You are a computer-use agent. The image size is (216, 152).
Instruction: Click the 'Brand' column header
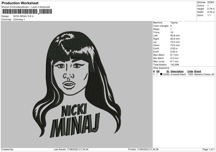click(198, 71)
